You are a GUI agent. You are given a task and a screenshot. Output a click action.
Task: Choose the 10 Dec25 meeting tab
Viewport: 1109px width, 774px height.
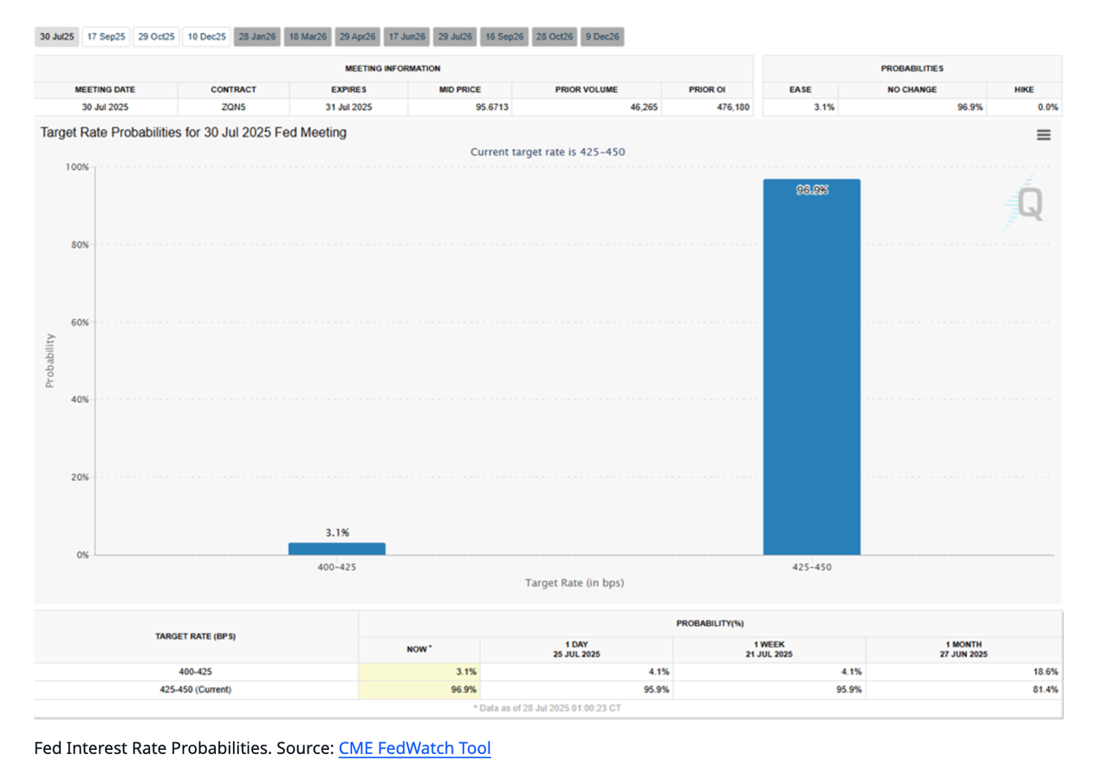coord(207,37)
